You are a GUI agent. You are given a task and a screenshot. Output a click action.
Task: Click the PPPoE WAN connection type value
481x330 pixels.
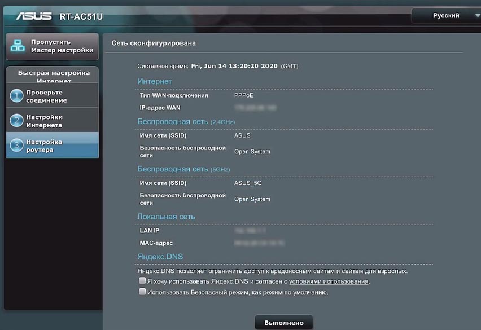point(244,95)
